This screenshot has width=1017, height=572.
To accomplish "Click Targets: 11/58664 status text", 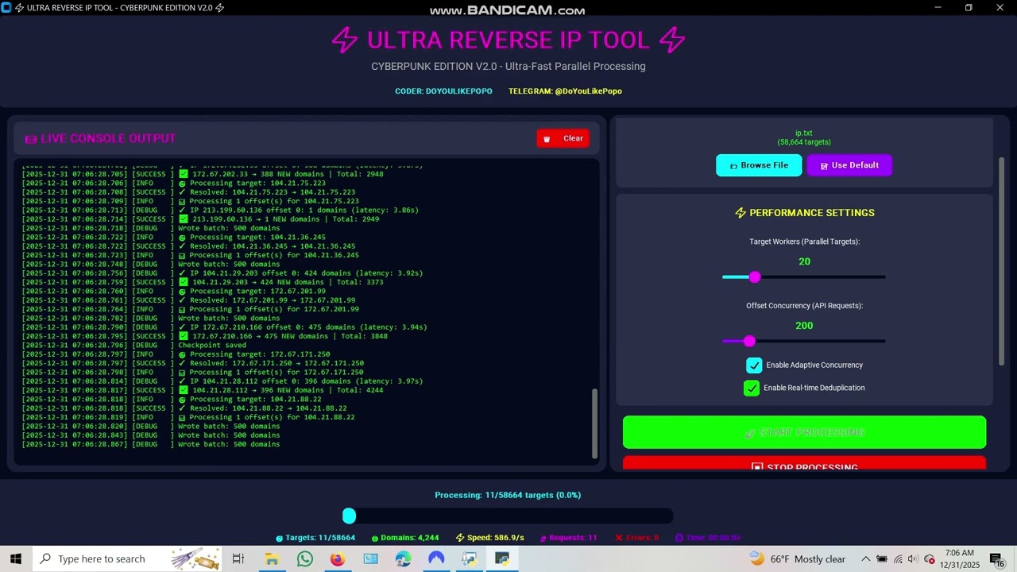I will [315, 538].
